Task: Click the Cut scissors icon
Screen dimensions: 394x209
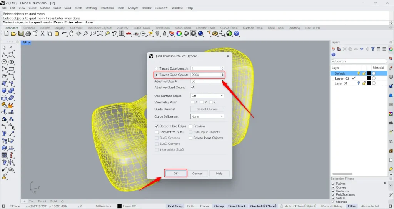Action: tap(42, 33)
